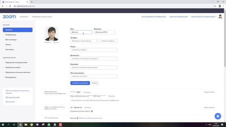This screenshot has width=226, height=127.
Task: Open WhatsApp from the taskbar
Action: (49, 125)
